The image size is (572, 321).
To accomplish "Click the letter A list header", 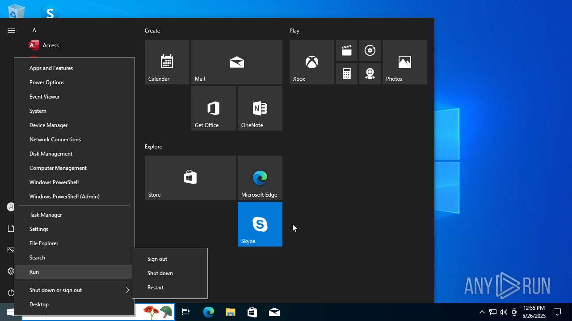I will pyautogui.click(x=34, y=30).
